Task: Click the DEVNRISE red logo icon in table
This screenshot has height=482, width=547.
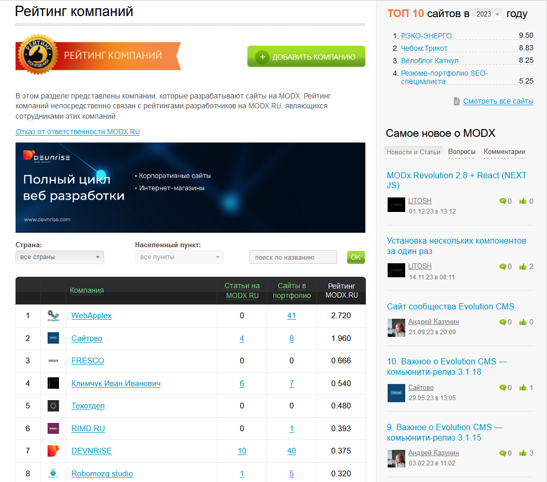Action: point(53,451)
